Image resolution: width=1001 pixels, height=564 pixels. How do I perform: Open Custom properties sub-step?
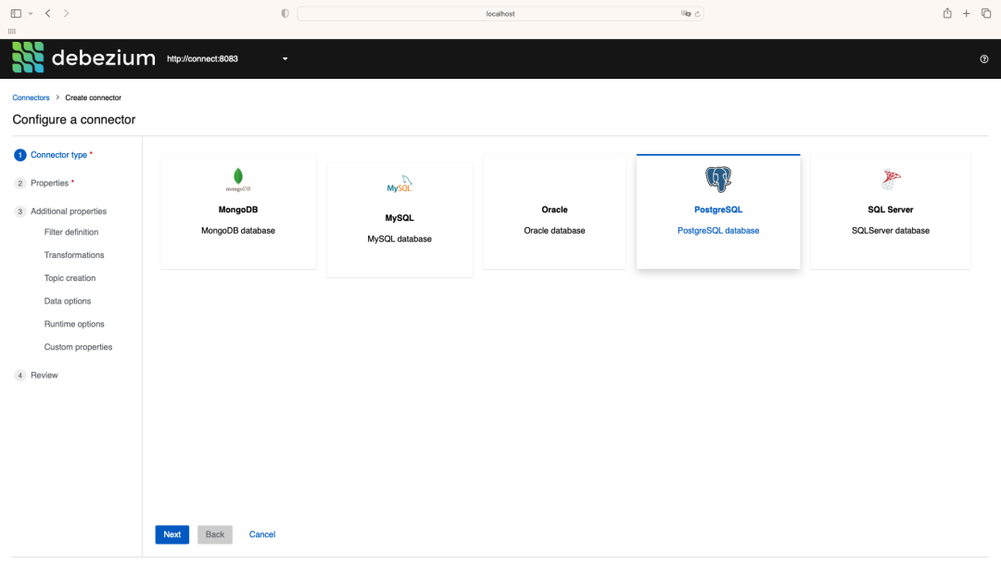click(x=78, y=348)
